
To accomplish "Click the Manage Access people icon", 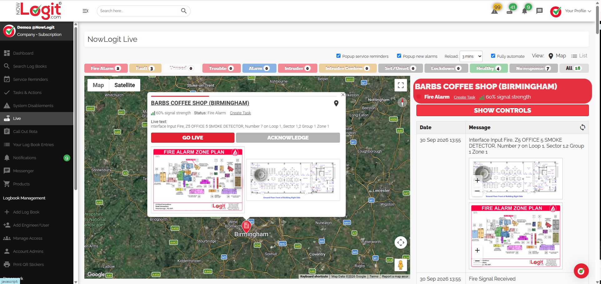I will click(7, 238).
